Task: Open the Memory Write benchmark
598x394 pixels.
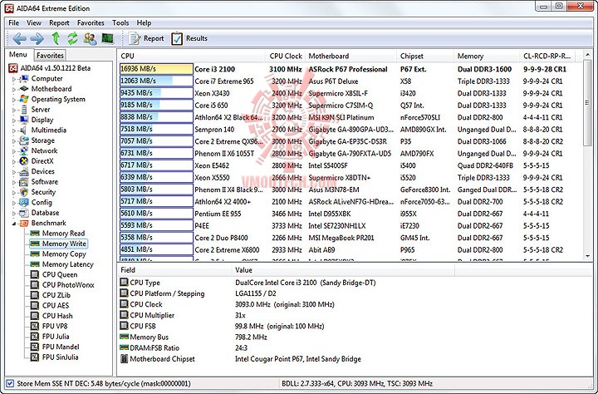Action: click(x=64, y=244)
